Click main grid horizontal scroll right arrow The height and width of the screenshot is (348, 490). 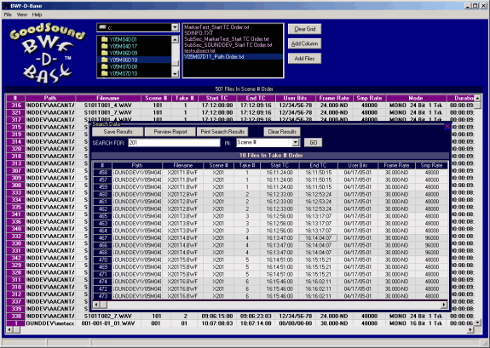[470, 329]
